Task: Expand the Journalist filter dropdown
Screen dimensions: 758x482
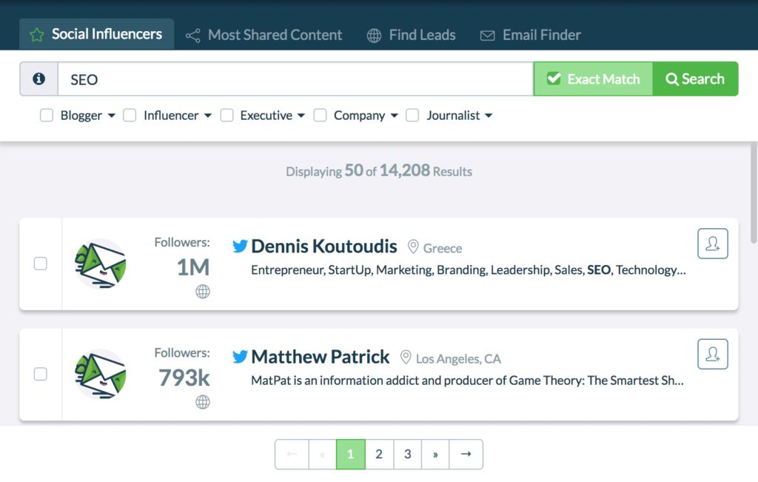Action: click(489, 116)
